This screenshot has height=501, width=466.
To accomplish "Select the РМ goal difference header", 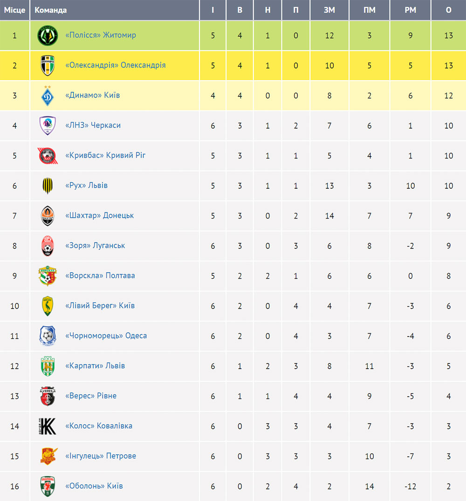I will coord(411,10).
